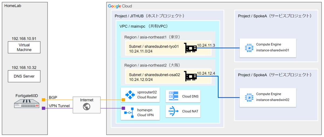Image resolution: width=324 pixels, height=137 pixels.
Task: Click the VPC / mainvpc heading
Action: coord(144,26)
